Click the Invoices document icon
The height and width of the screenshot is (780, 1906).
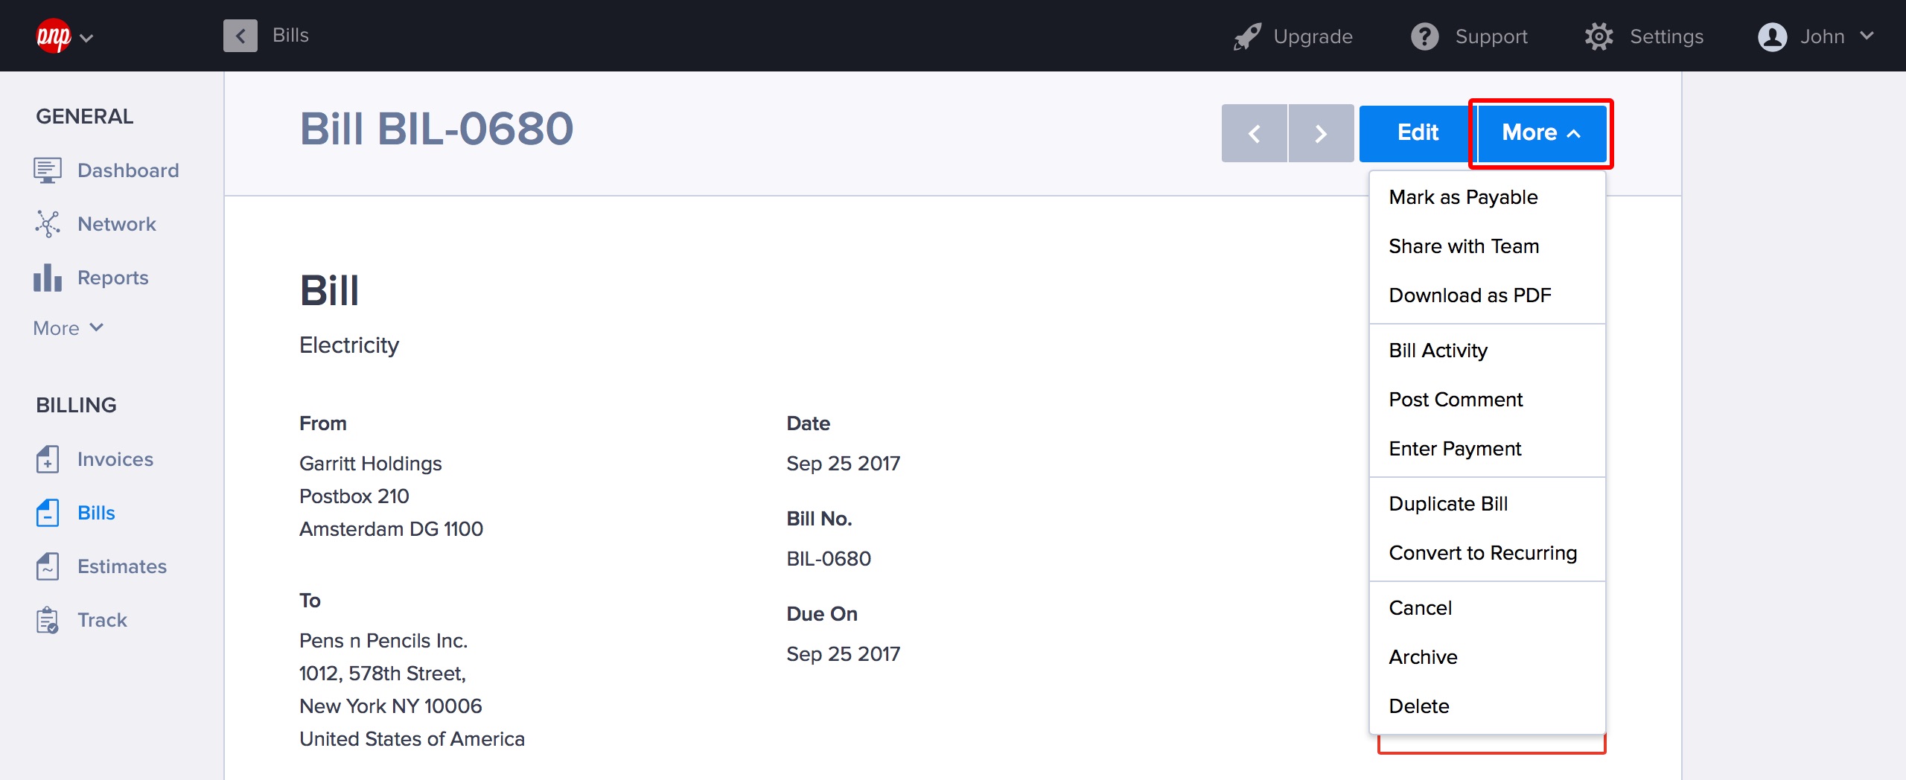click(x=47, y=459)
